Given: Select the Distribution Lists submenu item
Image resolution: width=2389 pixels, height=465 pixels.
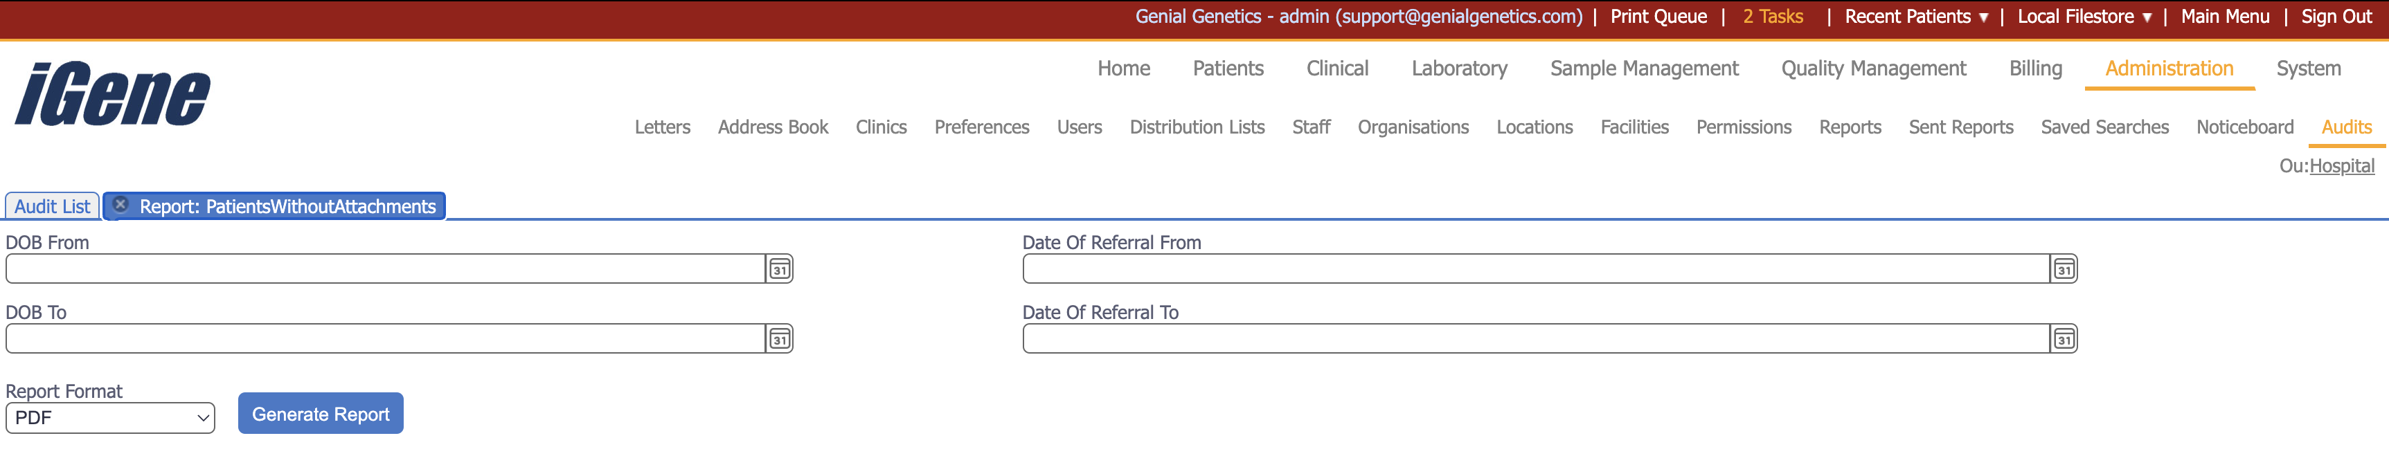Looking at the screenshot, I should 1197,127.
